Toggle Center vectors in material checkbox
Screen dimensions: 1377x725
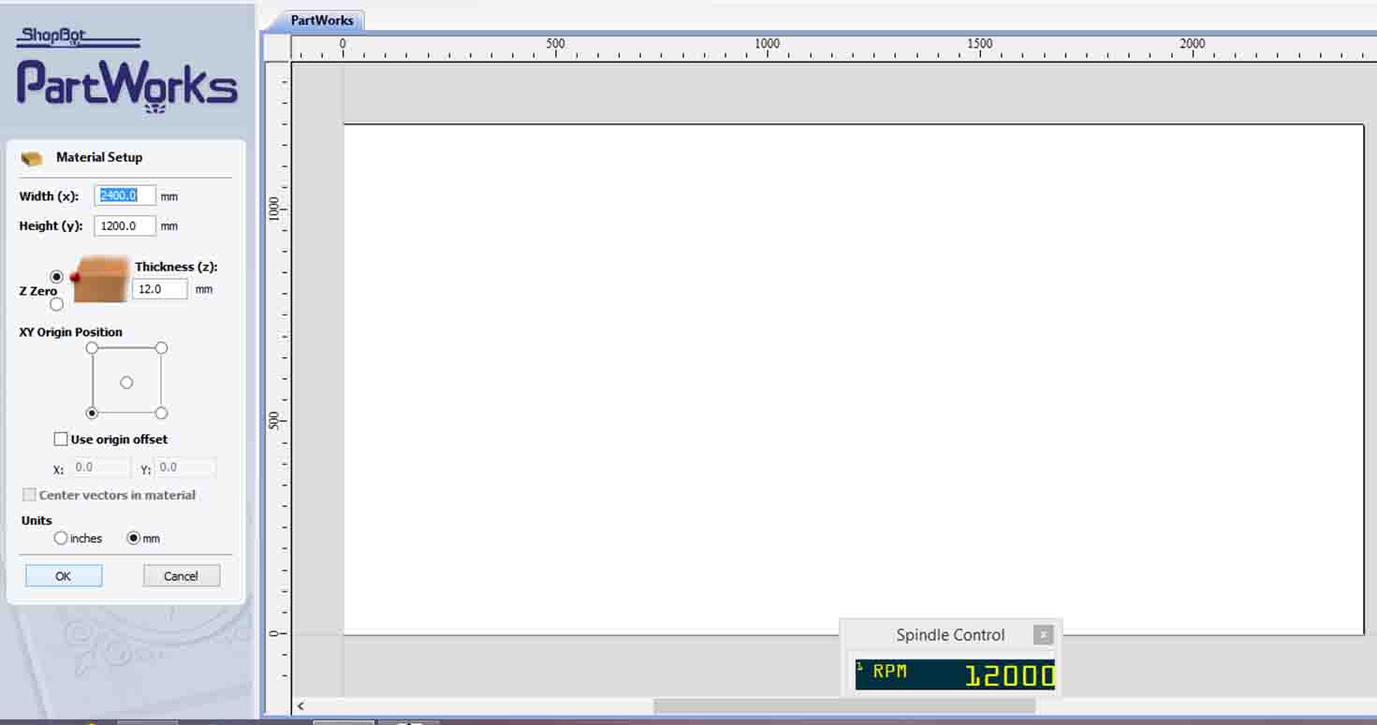pos(29,495)
